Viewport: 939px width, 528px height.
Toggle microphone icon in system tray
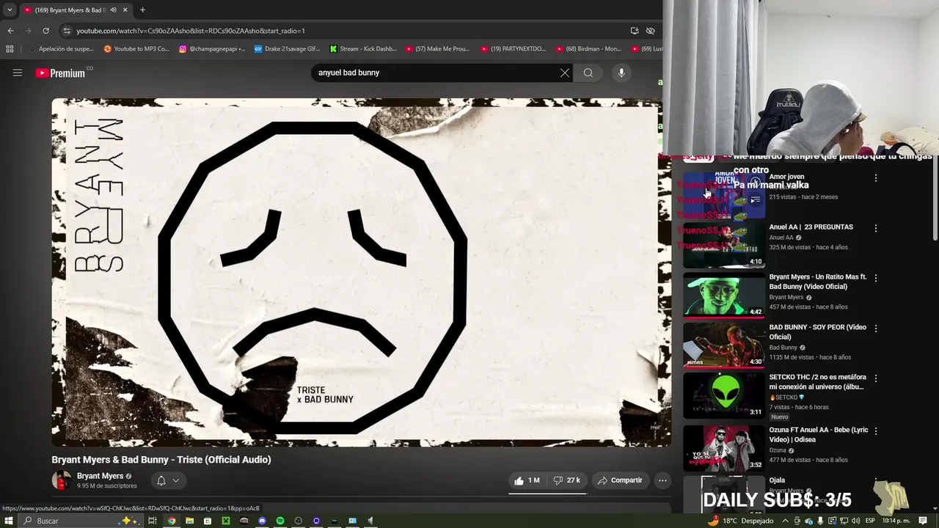pyautogui.click(x=820, y=521)
